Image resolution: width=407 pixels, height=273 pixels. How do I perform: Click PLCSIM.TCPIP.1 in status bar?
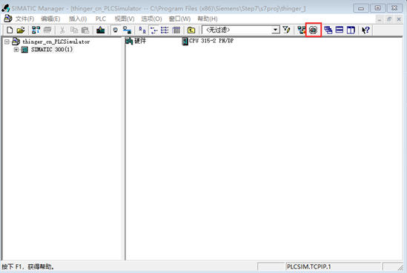coord(309,267)
